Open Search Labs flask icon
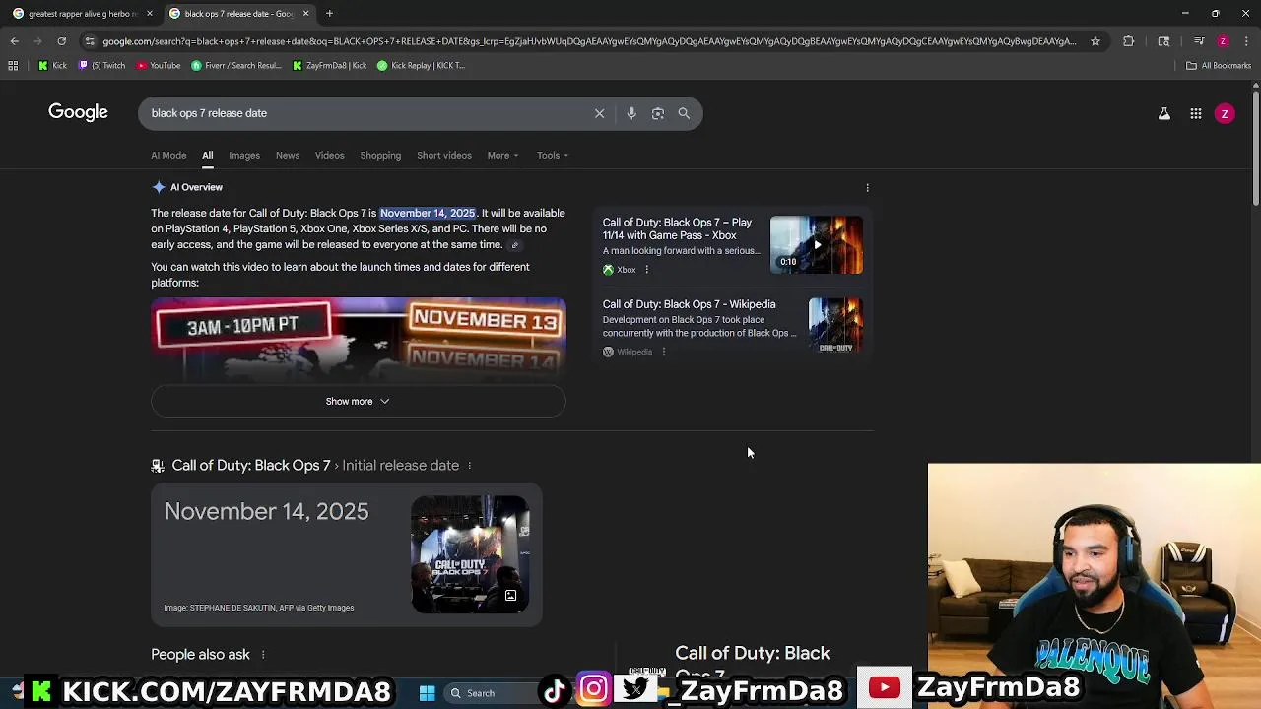 [x=1164, y=114]
